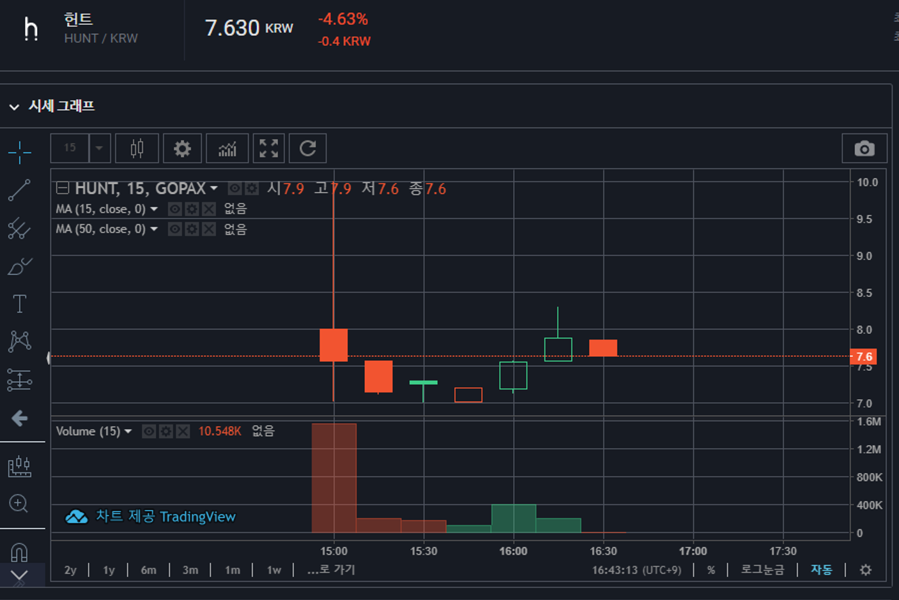Viewport: 899px width, 600px height.
Task: Set chart range to 1m
Action: click(x=233, y=570)
